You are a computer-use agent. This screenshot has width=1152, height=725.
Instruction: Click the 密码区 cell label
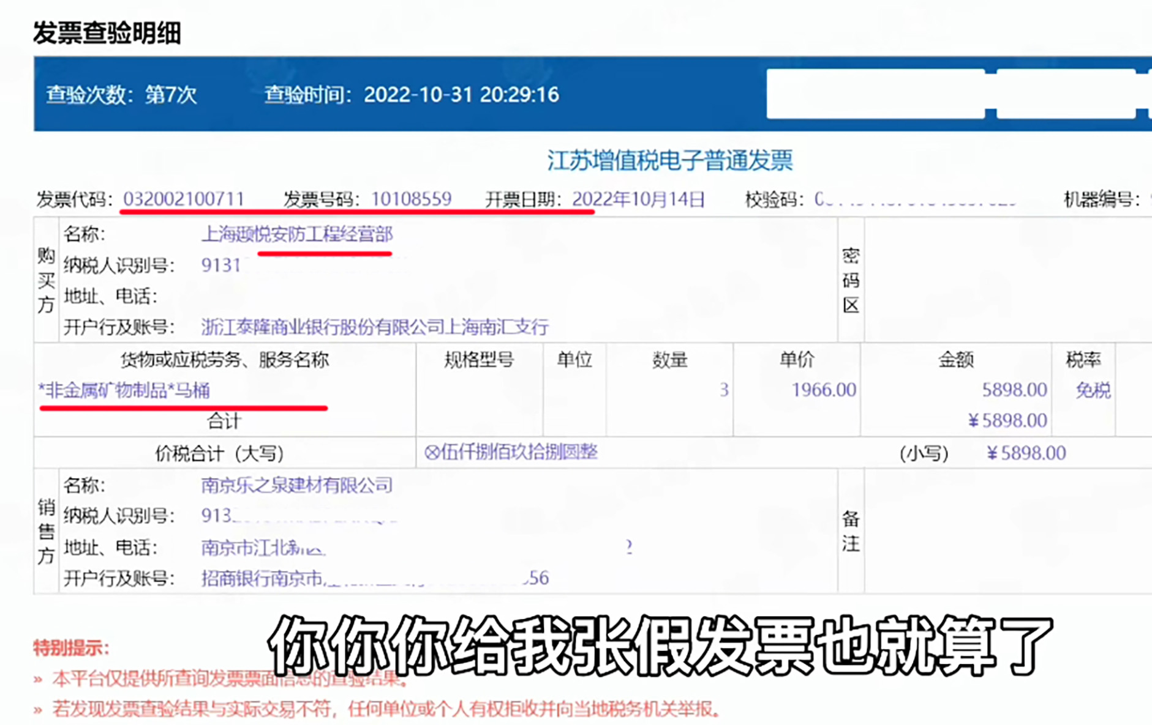(x=851, y=280)
